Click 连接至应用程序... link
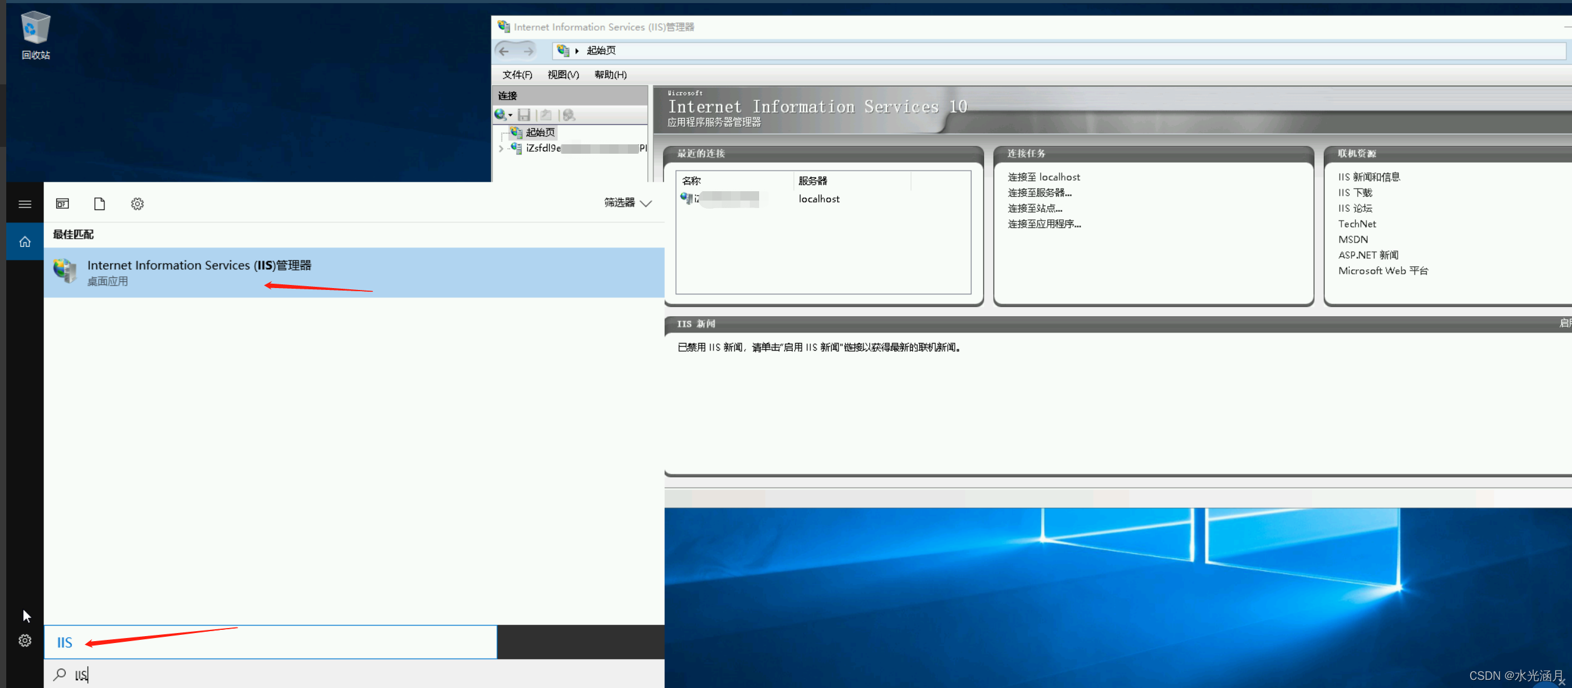Screen dimensions: 1572x688 coord(1044,224)
